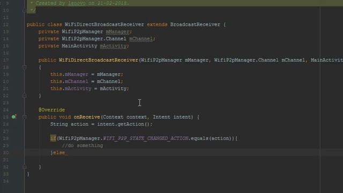Click Intent intent parameter
Viewport: 343px width, 193px height.
(173, 117)
